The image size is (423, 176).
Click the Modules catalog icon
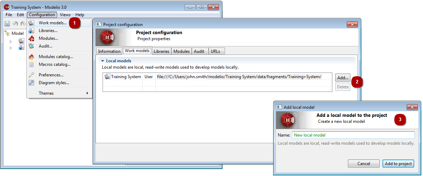(x=31, y=57)
